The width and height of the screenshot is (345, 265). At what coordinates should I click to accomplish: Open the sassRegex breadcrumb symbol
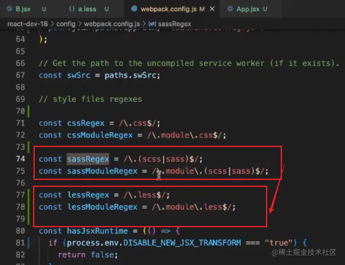175,24
